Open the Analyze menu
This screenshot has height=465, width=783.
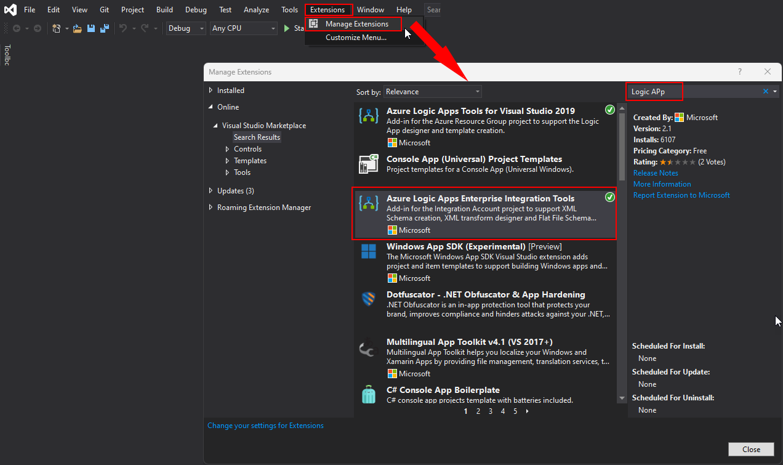pyautogui.click(x=256, y=10)
